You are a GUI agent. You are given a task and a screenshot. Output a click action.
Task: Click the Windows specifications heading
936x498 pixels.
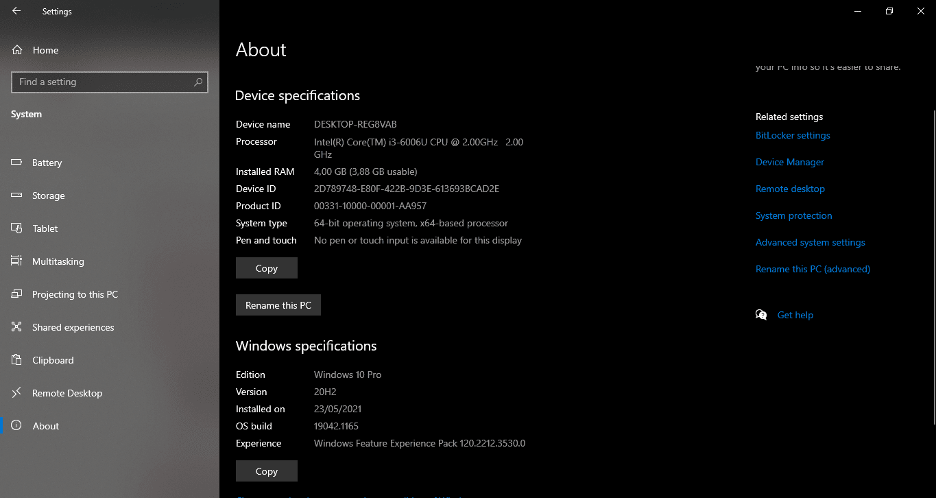click(306, 346)
